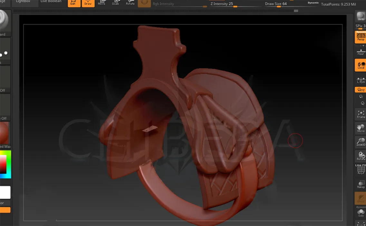Click the Edit mode button
366x226 pixels.
(x=73, y=3)
